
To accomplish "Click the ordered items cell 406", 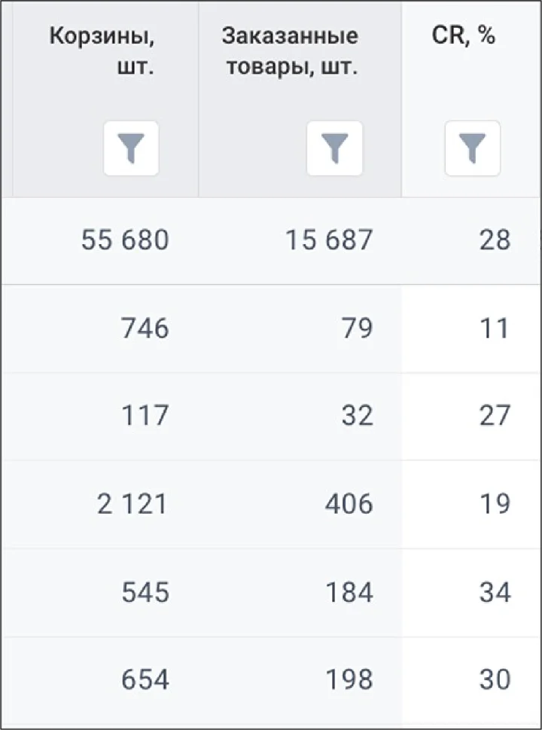I will coord(349,504).
